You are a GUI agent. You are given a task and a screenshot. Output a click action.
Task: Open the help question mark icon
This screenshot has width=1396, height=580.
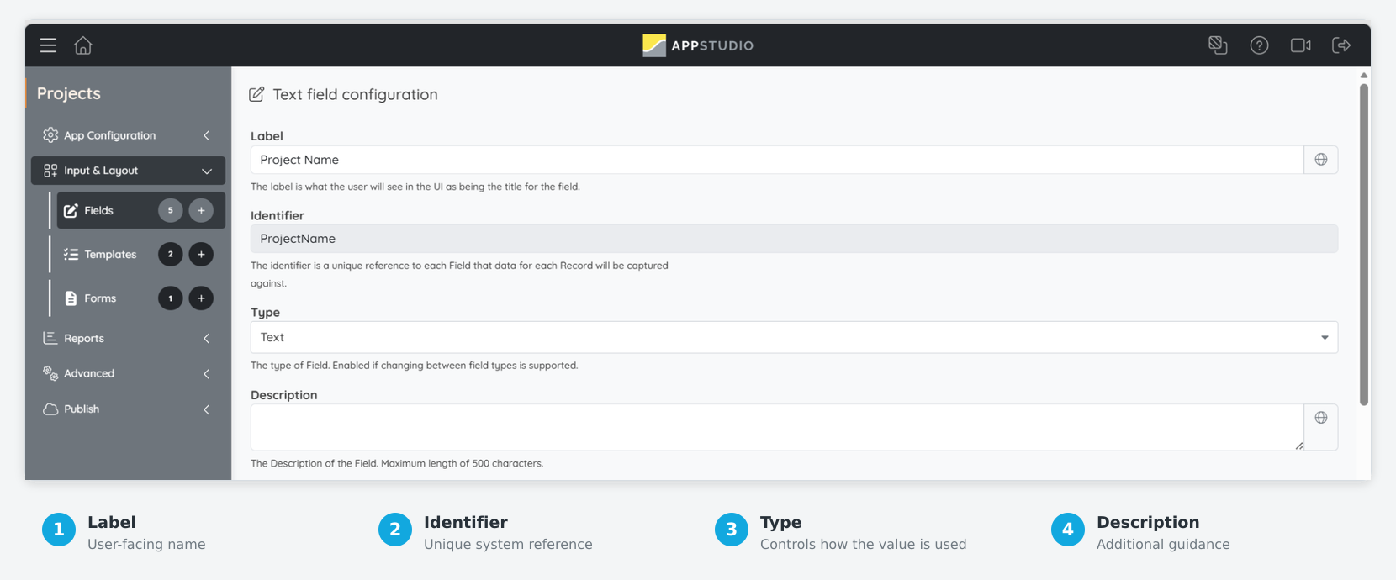point(1259,45)
